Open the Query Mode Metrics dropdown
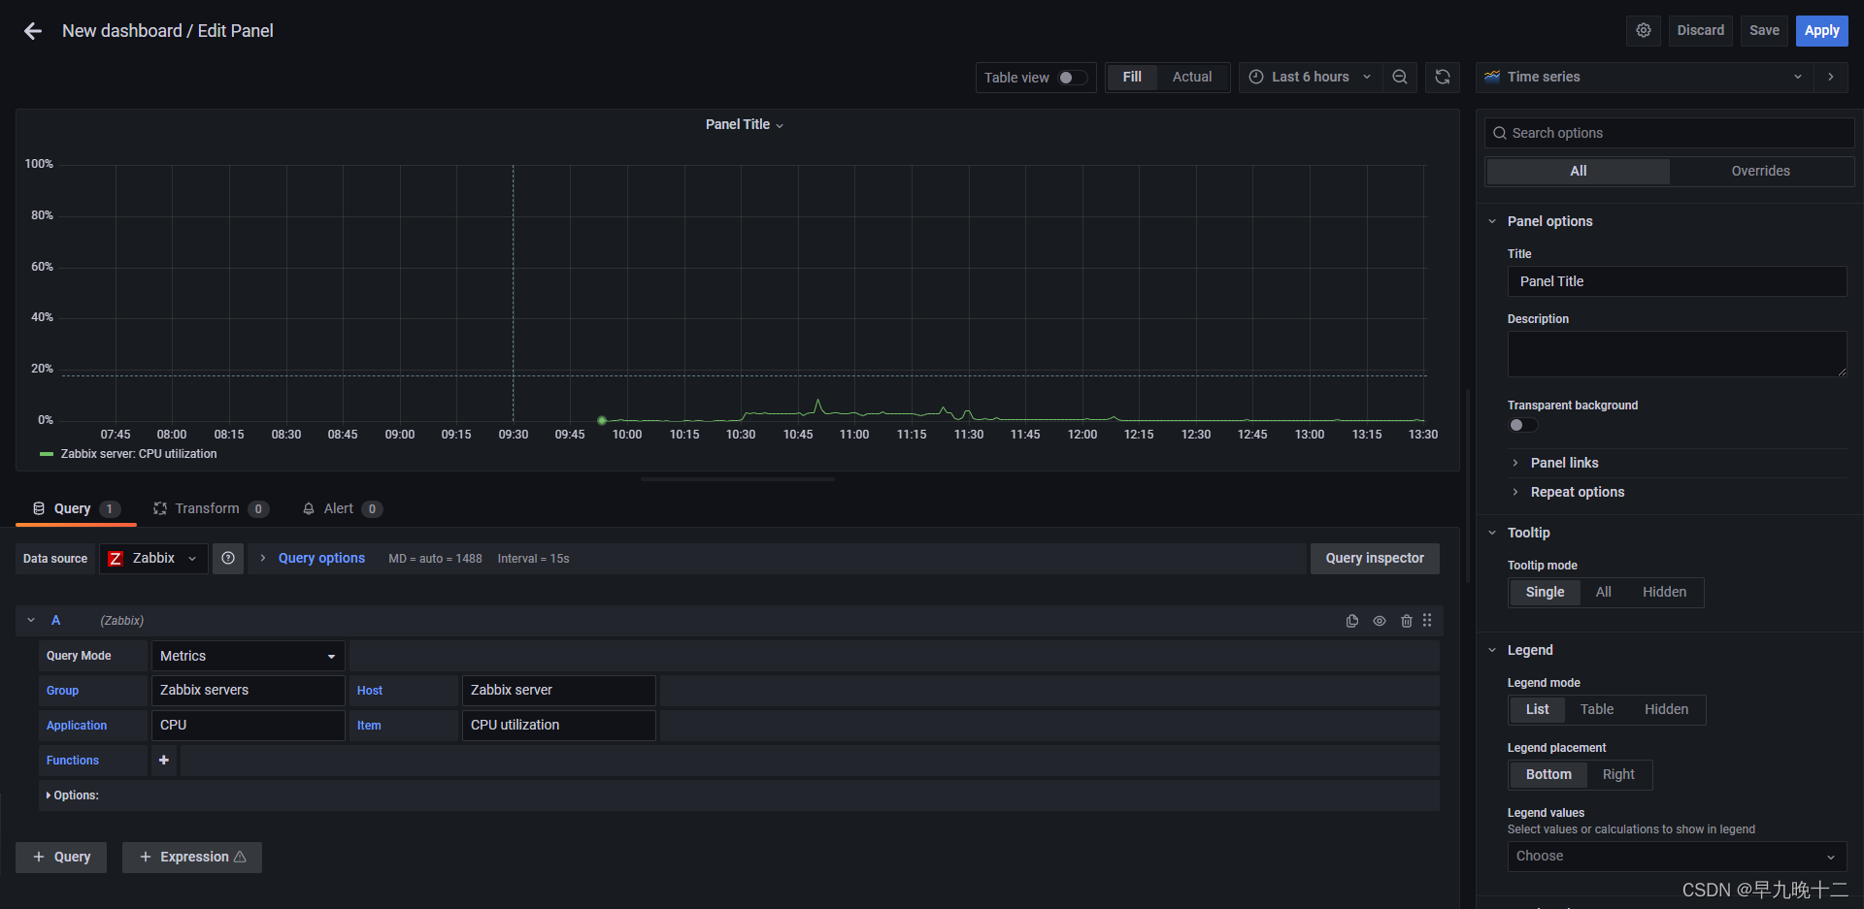 coord(248,656)
